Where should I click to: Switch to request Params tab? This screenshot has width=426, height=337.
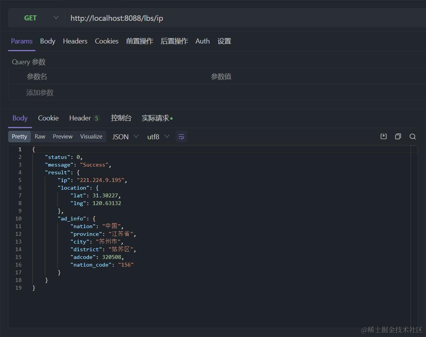point(22,41)
